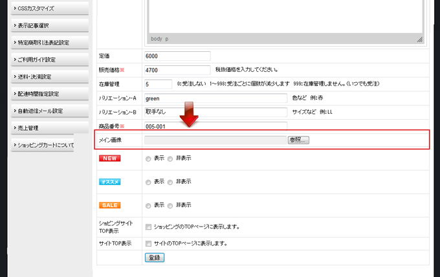
Task: Enable ショッピングのTOPページに表示 checkbox
Action: point(149,227)
